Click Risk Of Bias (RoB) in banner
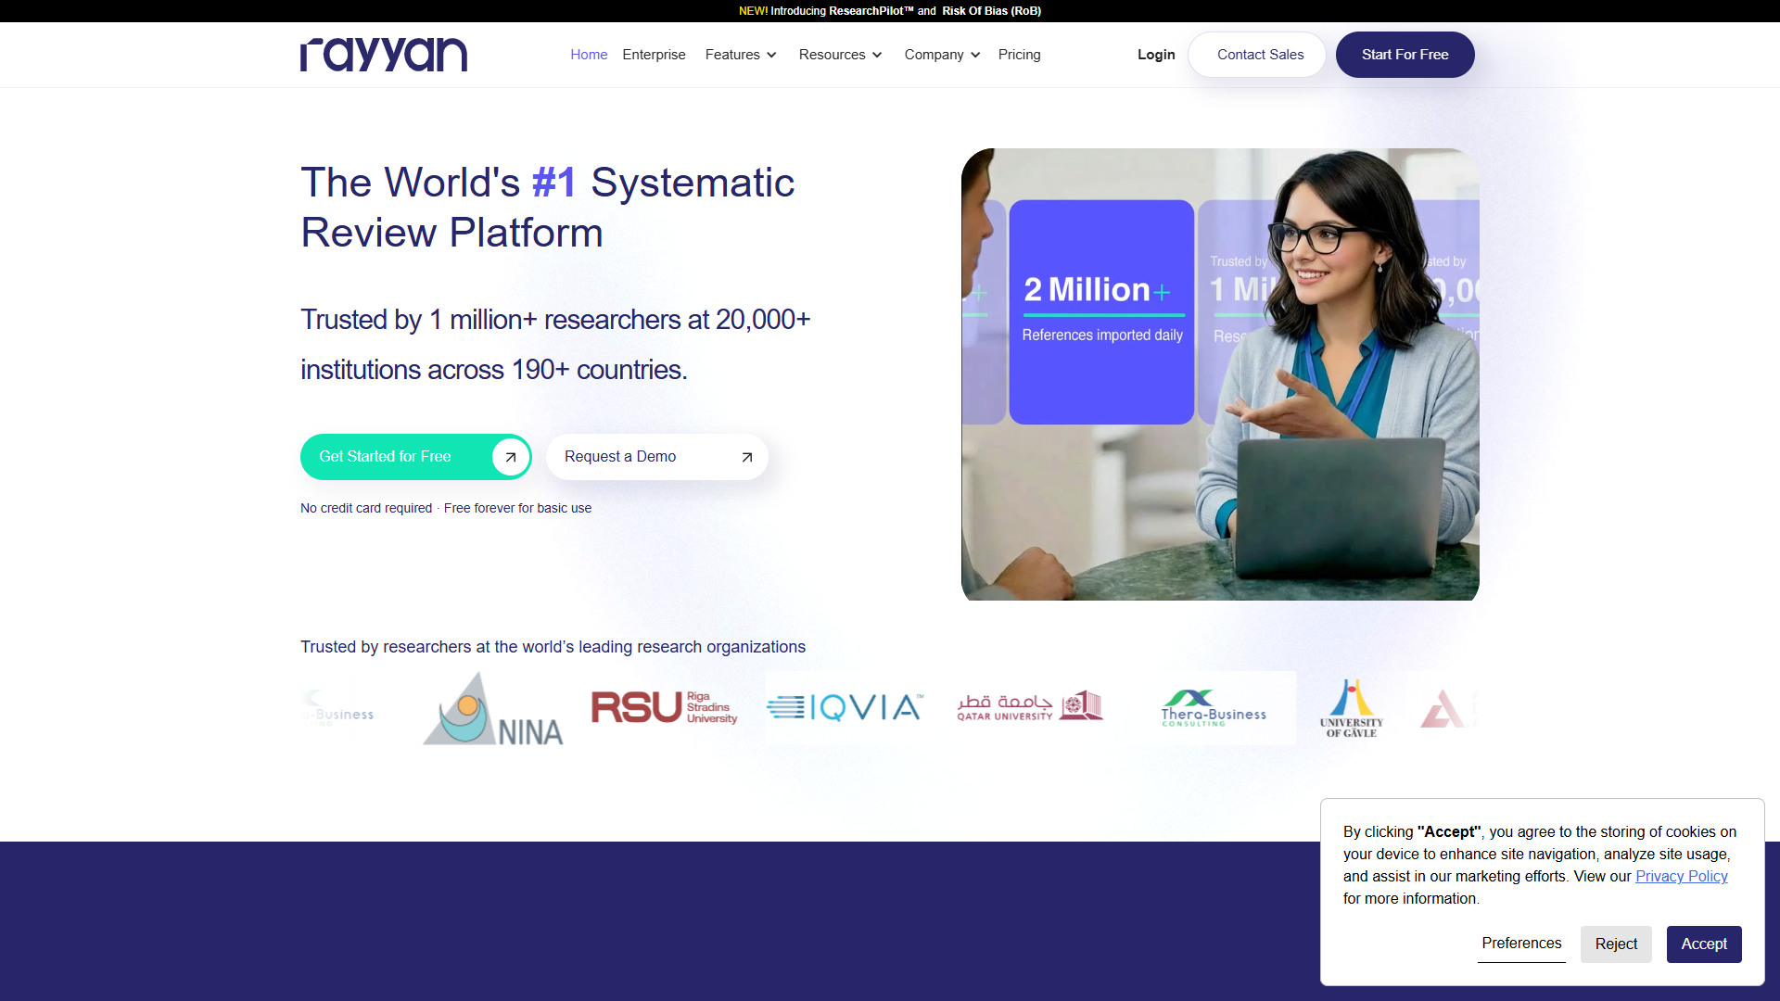Screen dimensions: 1780x1001 tap(991, 11)
